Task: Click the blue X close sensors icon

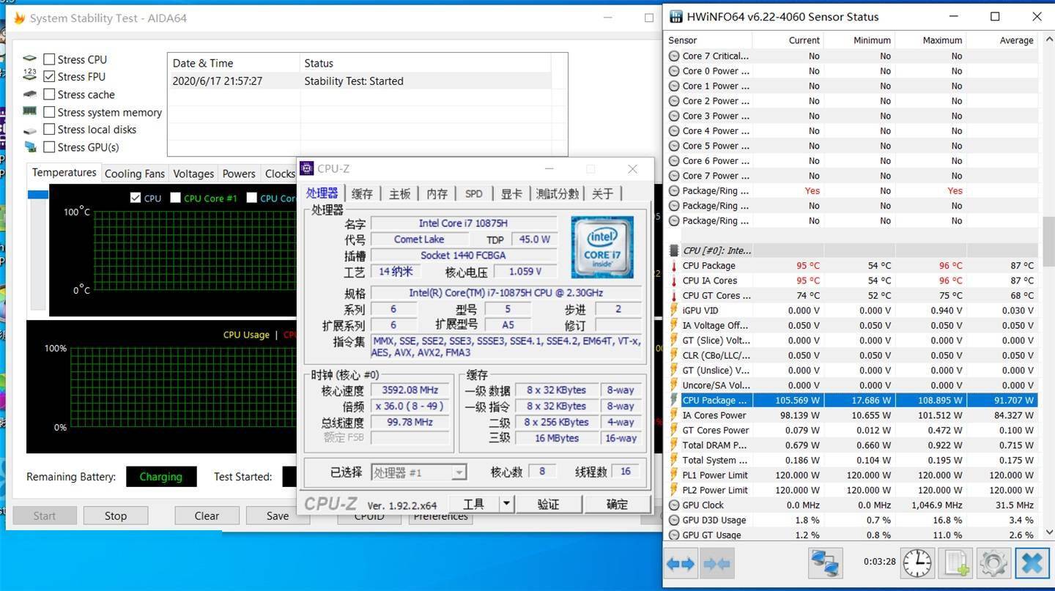Action: (1032, 563)
